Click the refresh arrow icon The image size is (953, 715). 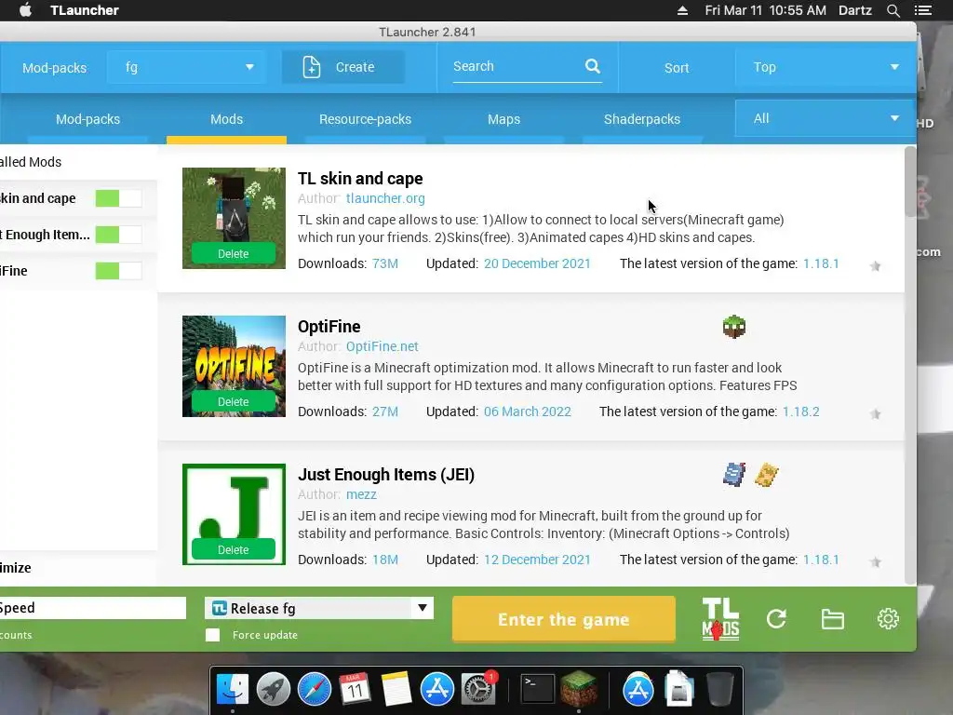point(776,619)
